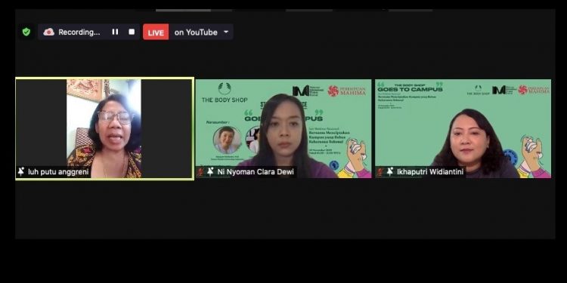
Task: Click The Body Shop logo in middle tile
Action: (x=225, y=93)
